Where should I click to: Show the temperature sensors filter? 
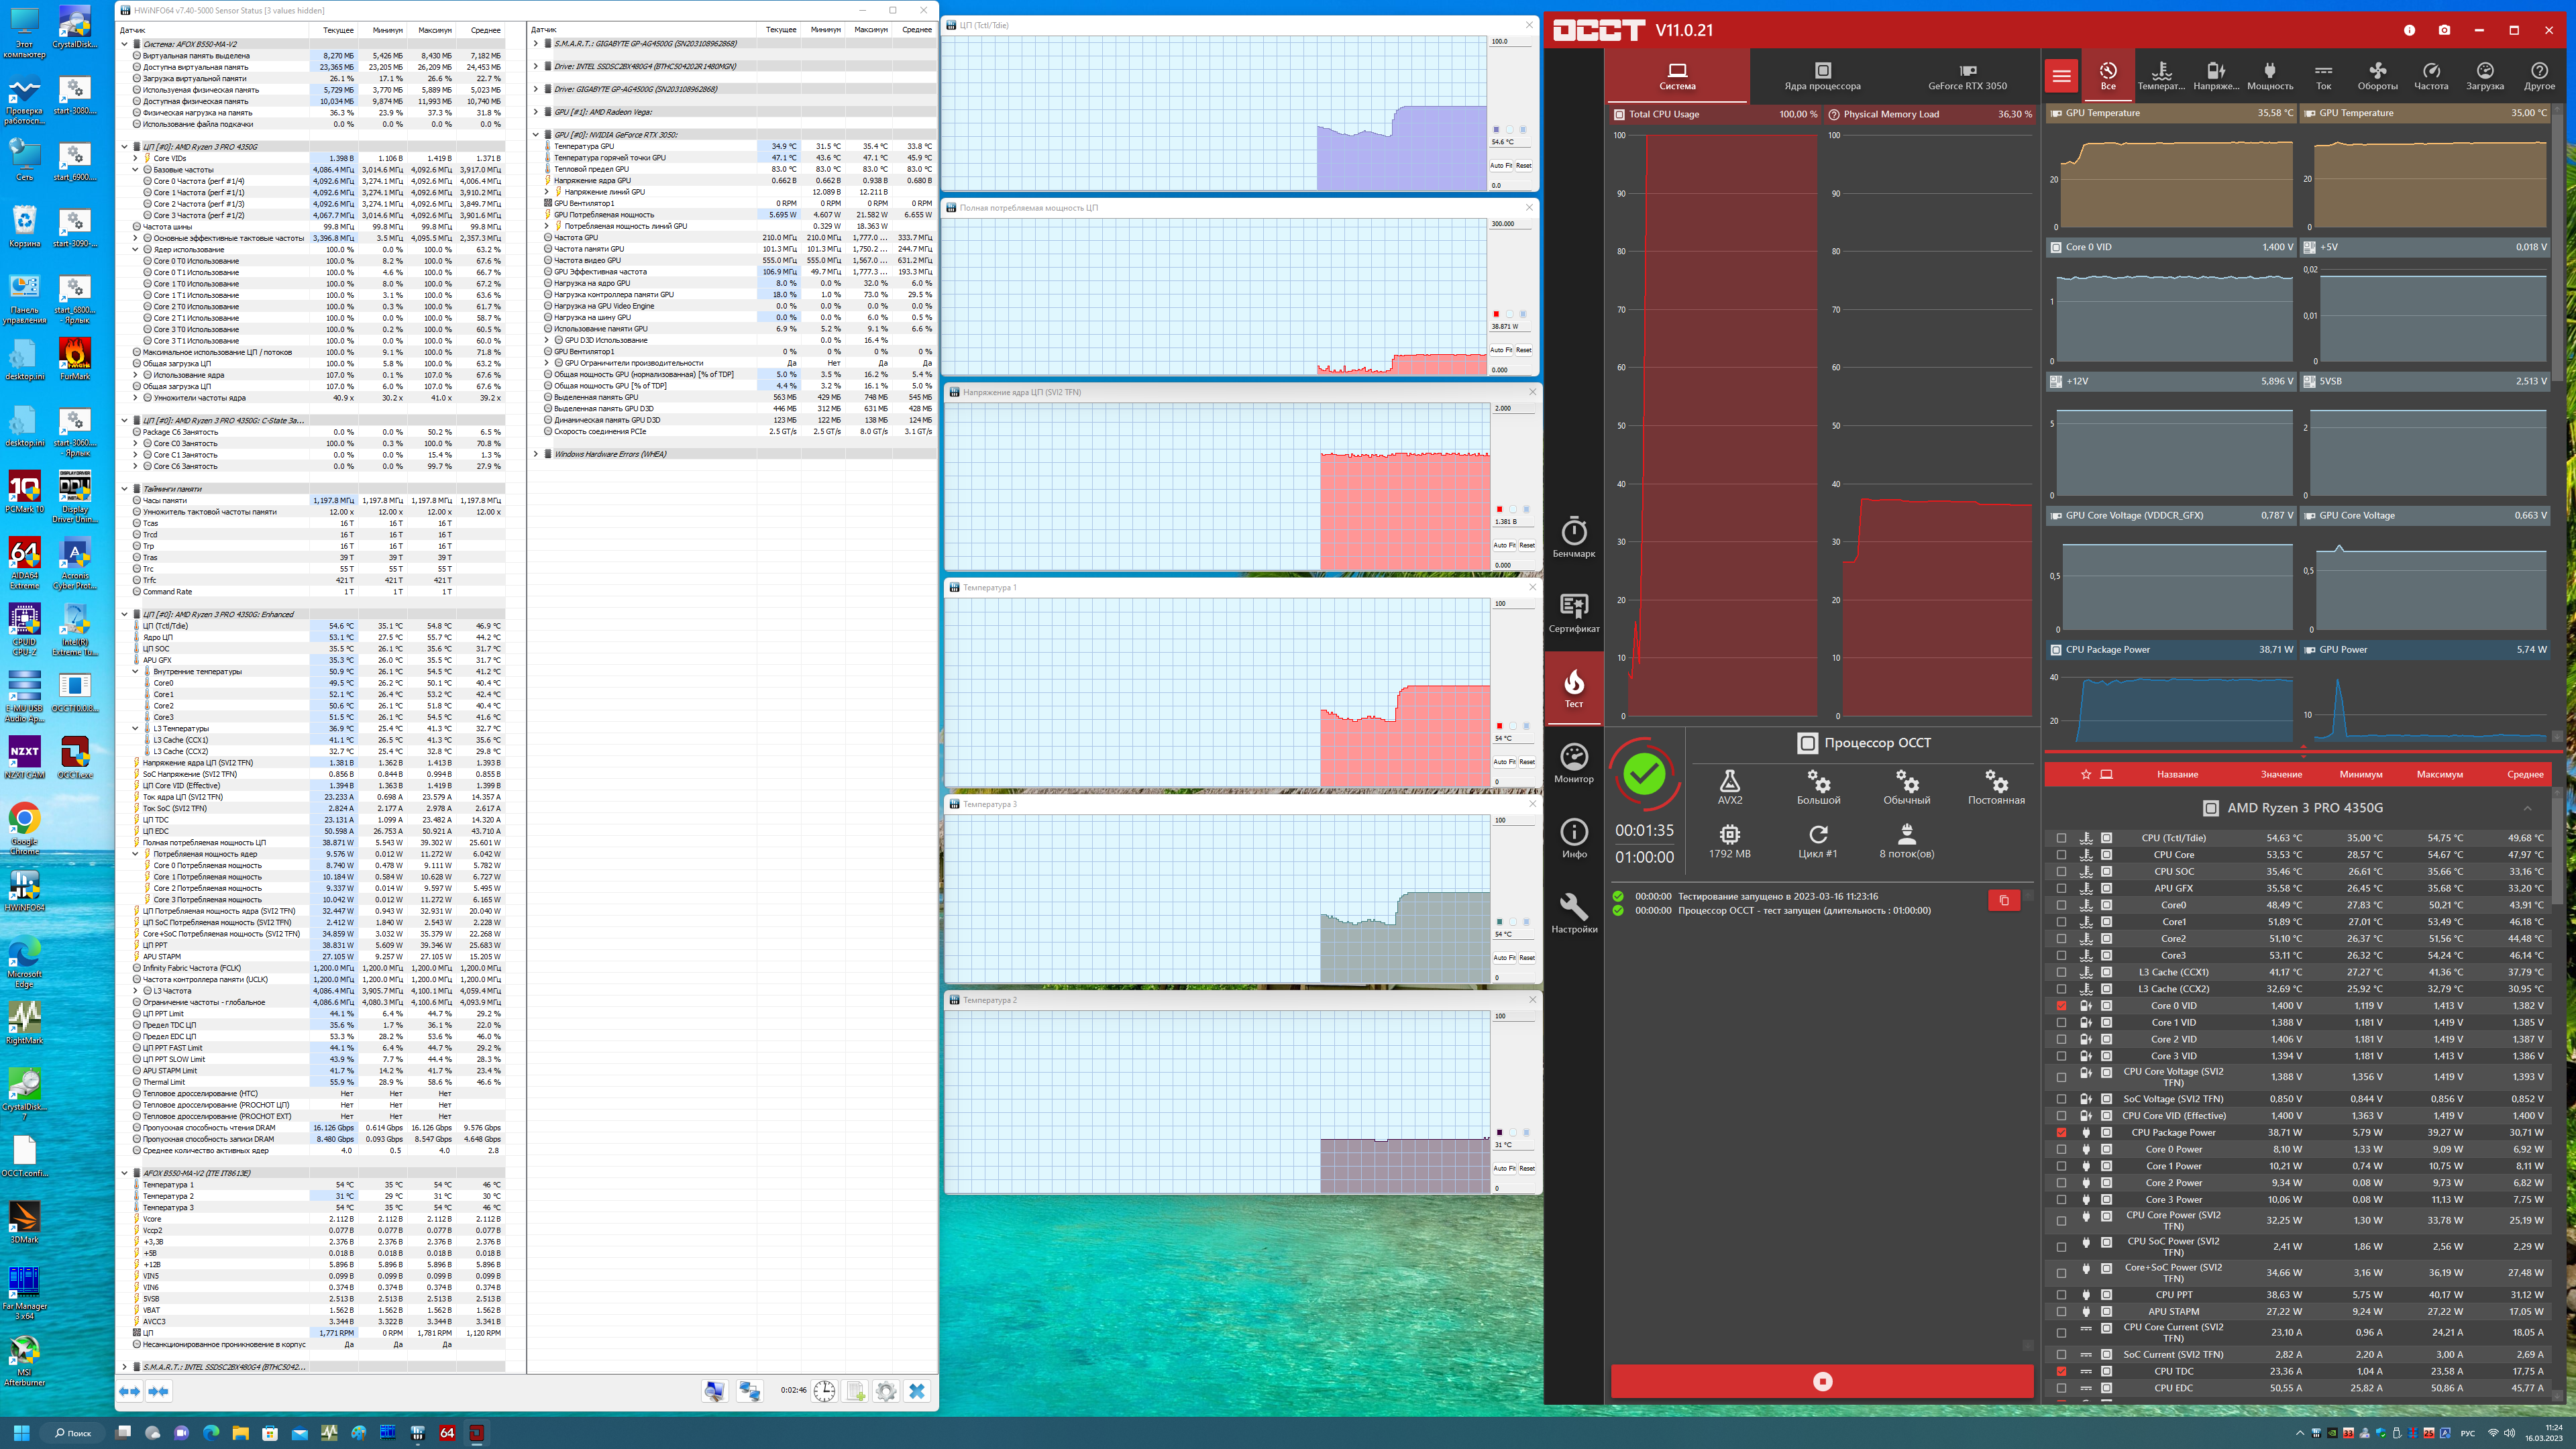(2161, 75)
